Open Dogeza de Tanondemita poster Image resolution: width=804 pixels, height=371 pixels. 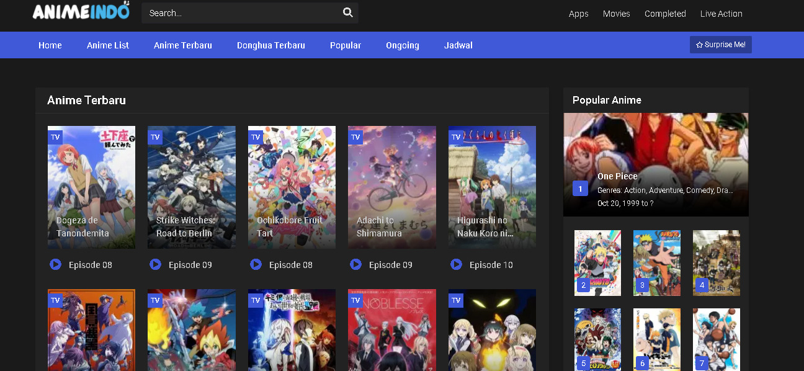91,187
